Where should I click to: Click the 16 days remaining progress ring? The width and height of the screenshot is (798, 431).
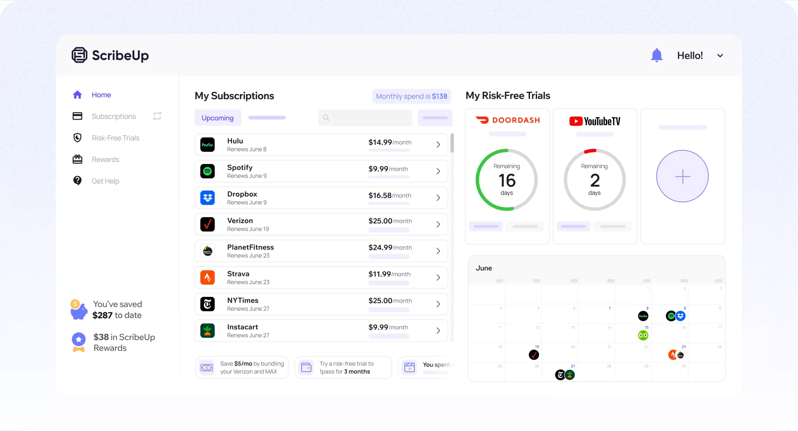pos(507,180)
